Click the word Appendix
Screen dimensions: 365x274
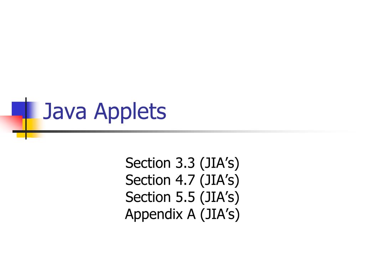coord(154,214)
